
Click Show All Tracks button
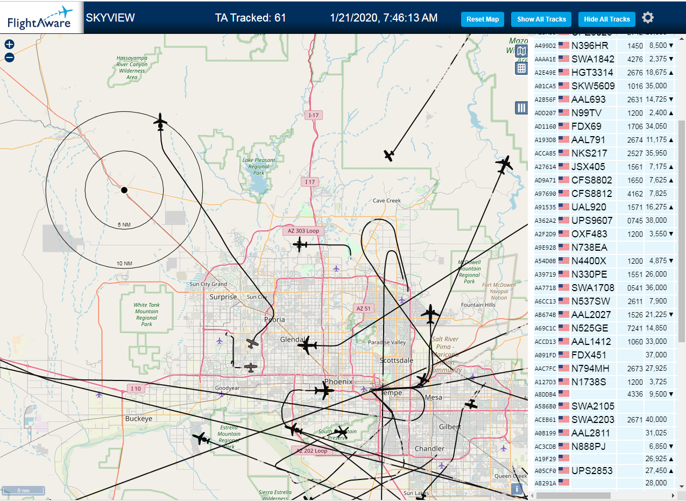pos(541,19)
